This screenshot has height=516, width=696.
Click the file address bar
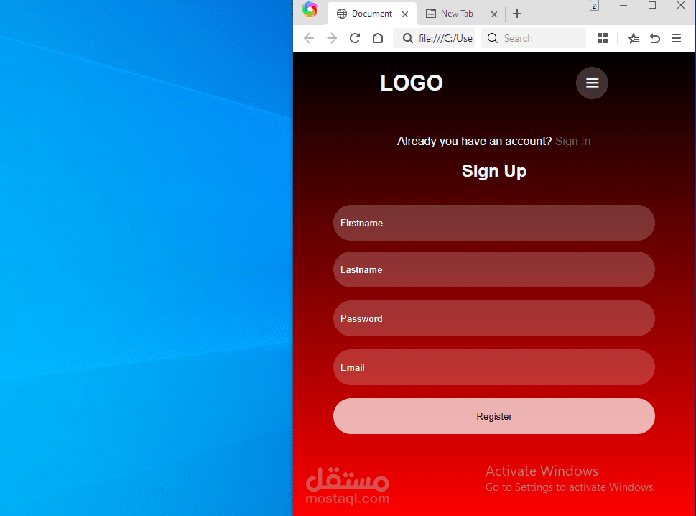click(x=435, y=38)
